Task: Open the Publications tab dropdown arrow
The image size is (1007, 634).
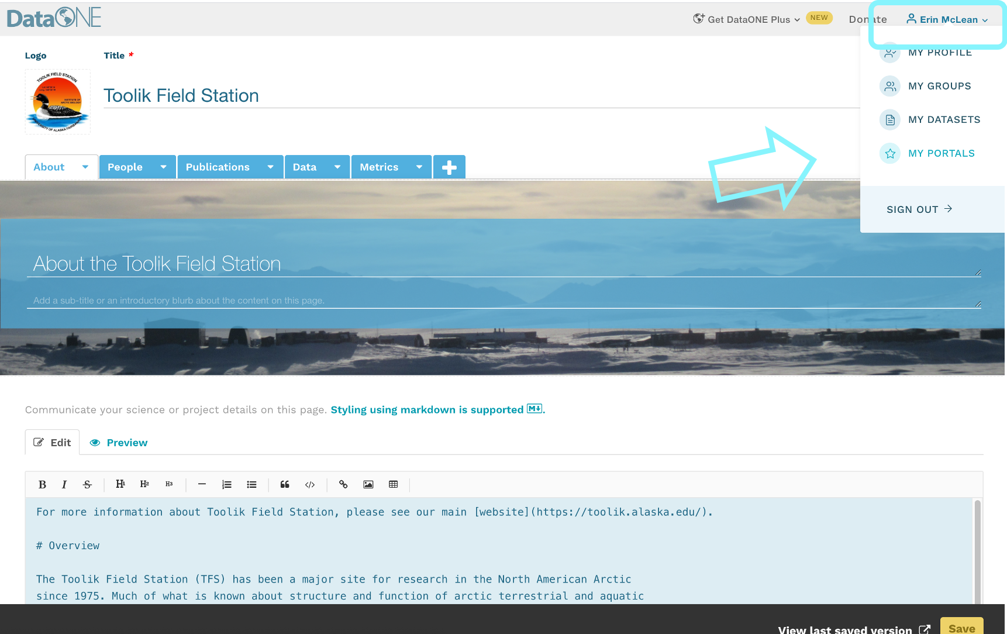Action: [x=271, y=167]
